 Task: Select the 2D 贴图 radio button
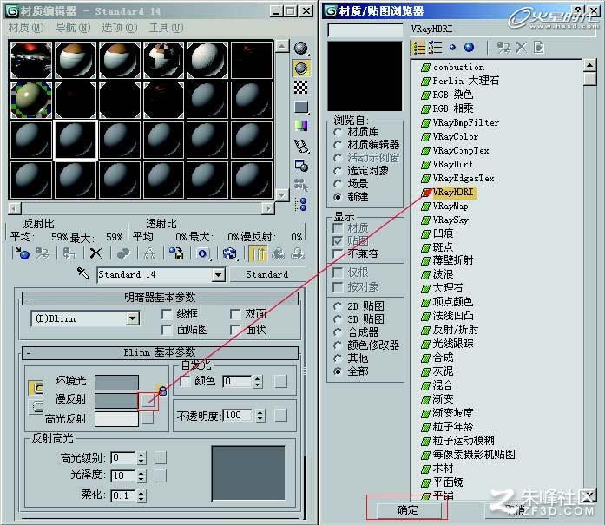[338, 306]
